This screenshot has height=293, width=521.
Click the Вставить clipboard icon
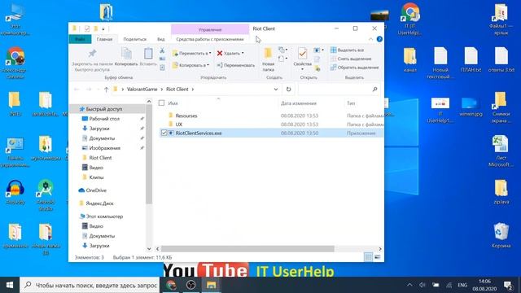(148, 54)
